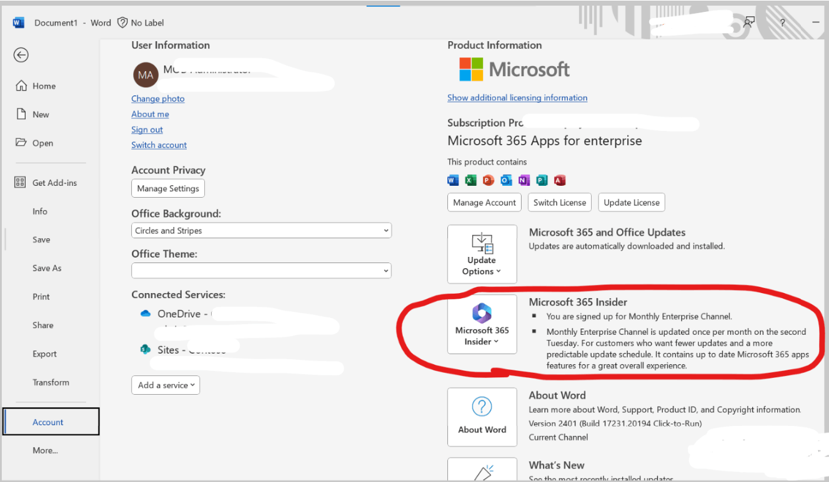Click Sign out link
The width and height of the screenshot is (829, 482).
point(147,130)
